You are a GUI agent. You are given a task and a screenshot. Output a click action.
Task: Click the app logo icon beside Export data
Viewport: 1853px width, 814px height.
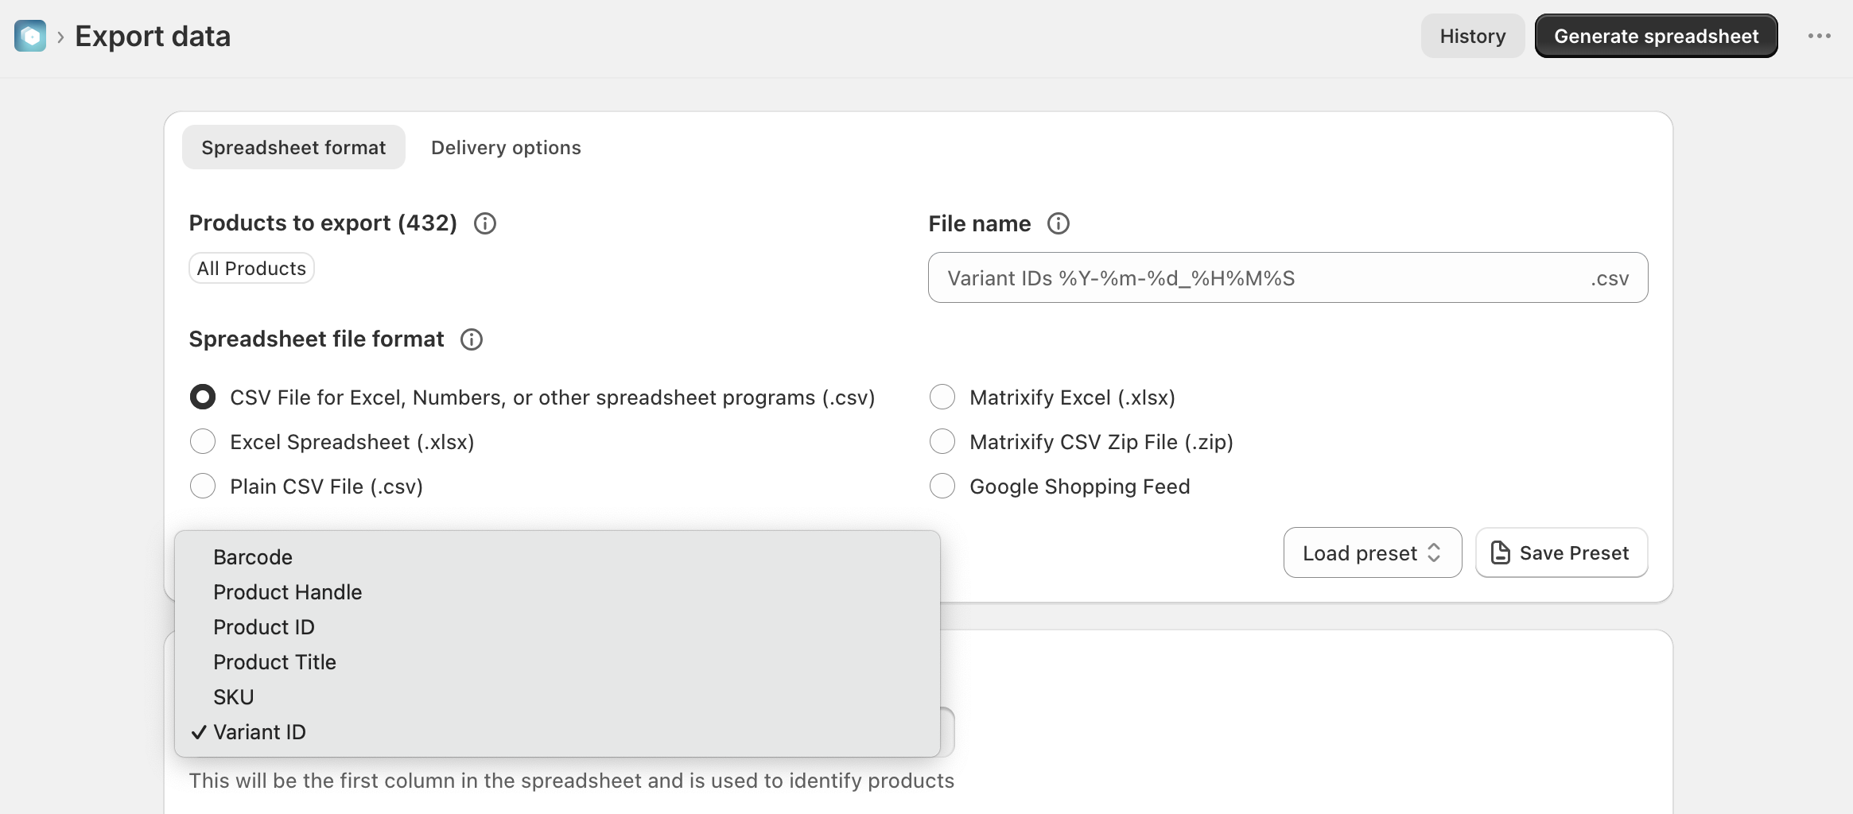[x=30, y=36]
